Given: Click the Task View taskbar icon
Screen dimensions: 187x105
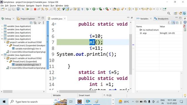Looking at the screenshot, I should pyautogui.click(x=71, y=101).
